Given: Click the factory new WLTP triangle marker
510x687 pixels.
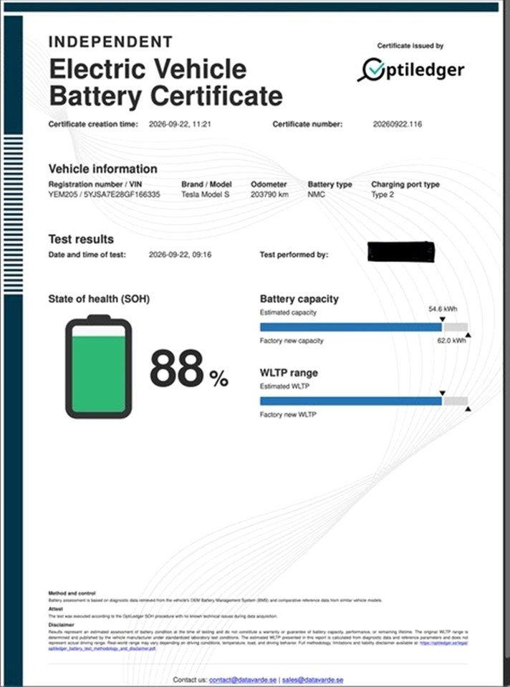Looking at the screenshot, I should pyautogui.click(x=468, y=409).
